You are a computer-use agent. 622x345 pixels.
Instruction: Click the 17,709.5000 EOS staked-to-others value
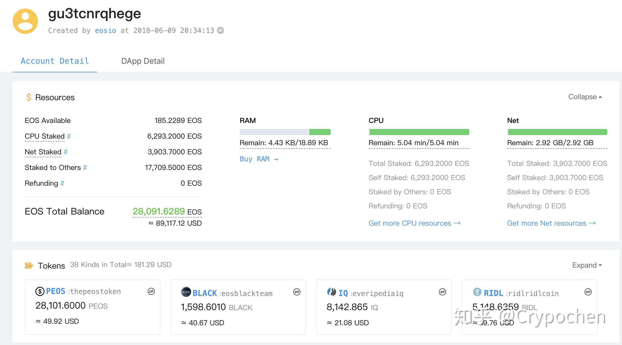(173, 167)
